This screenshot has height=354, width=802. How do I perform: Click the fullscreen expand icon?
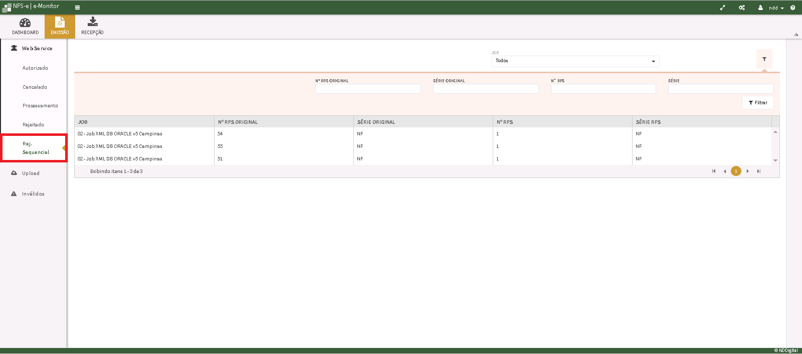[722, 8]
